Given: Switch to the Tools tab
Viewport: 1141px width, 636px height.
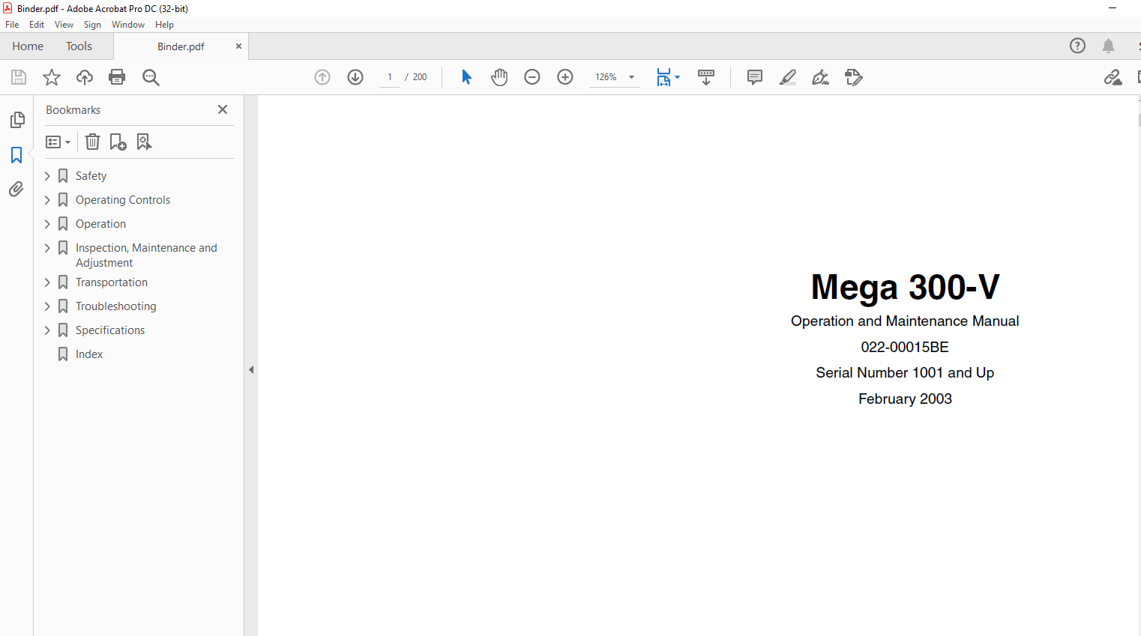Looking at the screenshot, I should tap(79, 46).
